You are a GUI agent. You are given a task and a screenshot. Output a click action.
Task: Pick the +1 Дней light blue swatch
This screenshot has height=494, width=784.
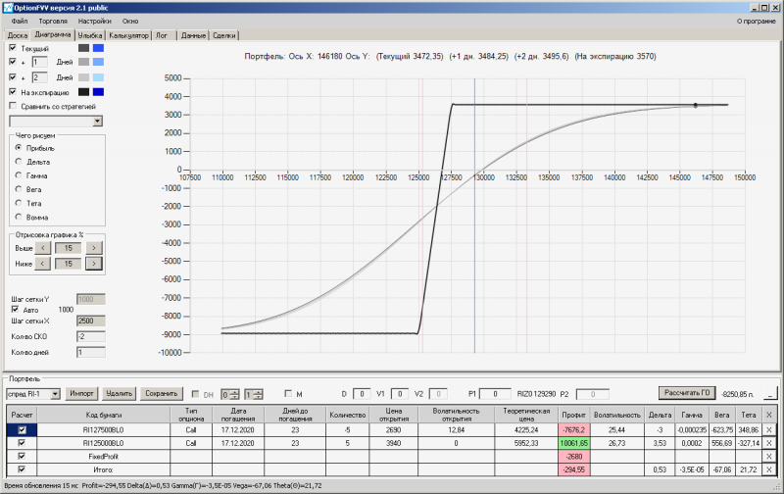[x=99, y=62]
